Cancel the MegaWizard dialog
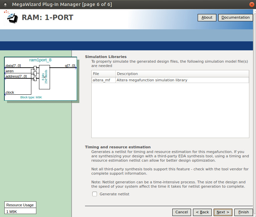The image size is (256, 217). tap(182, 212)
